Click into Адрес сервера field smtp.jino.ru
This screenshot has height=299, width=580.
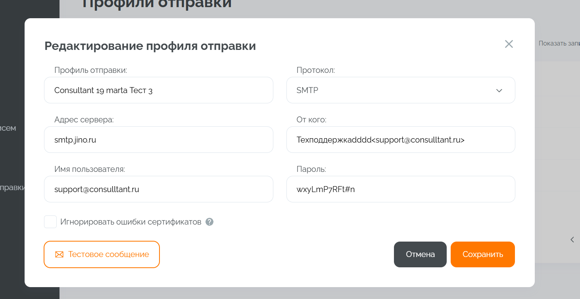click(x=158, y=140)
